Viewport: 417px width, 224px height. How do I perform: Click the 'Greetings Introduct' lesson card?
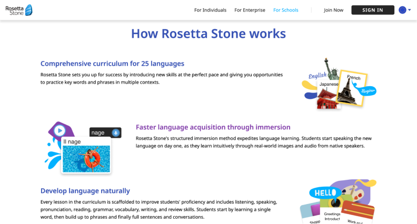coord(332,214)
